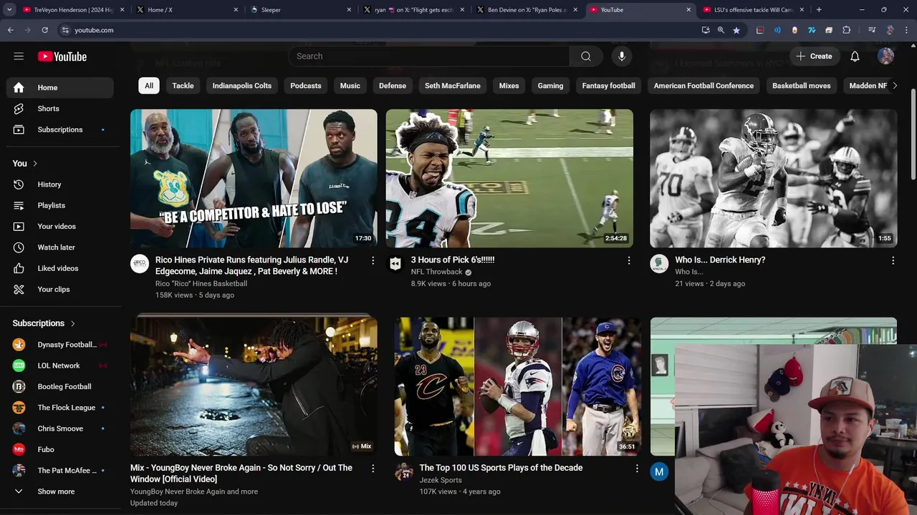Select the Fantasy football filter chip
Viewport: 917px width, 515px height.
[608, 86]
